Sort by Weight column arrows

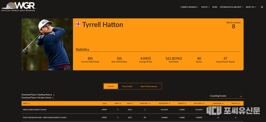[x=185, y=103]
